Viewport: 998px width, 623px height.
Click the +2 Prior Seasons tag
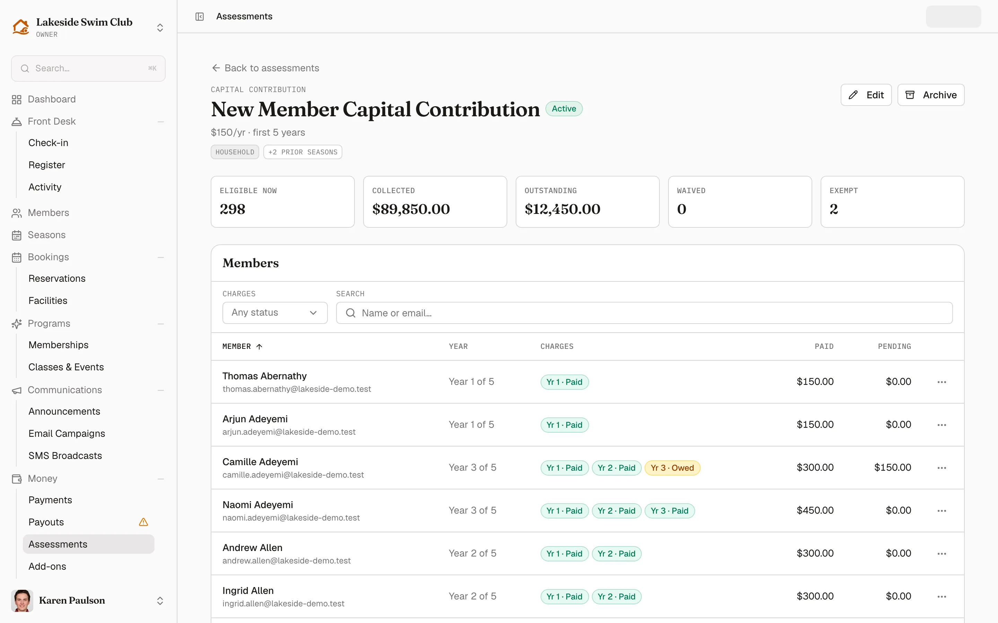303,152
